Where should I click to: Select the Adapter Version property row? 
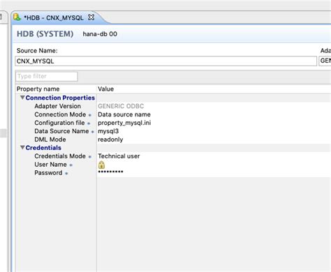pos(57,106)
